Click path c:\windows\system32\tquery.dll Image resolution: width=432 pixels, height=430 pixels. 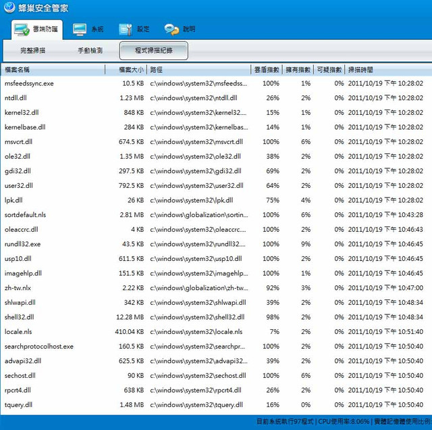click(196, 405)
